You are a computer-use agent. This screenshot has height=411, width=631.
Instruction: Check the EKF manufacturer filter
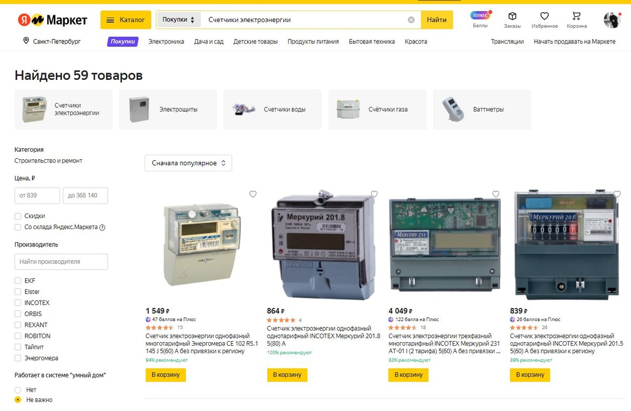[18, 281]
